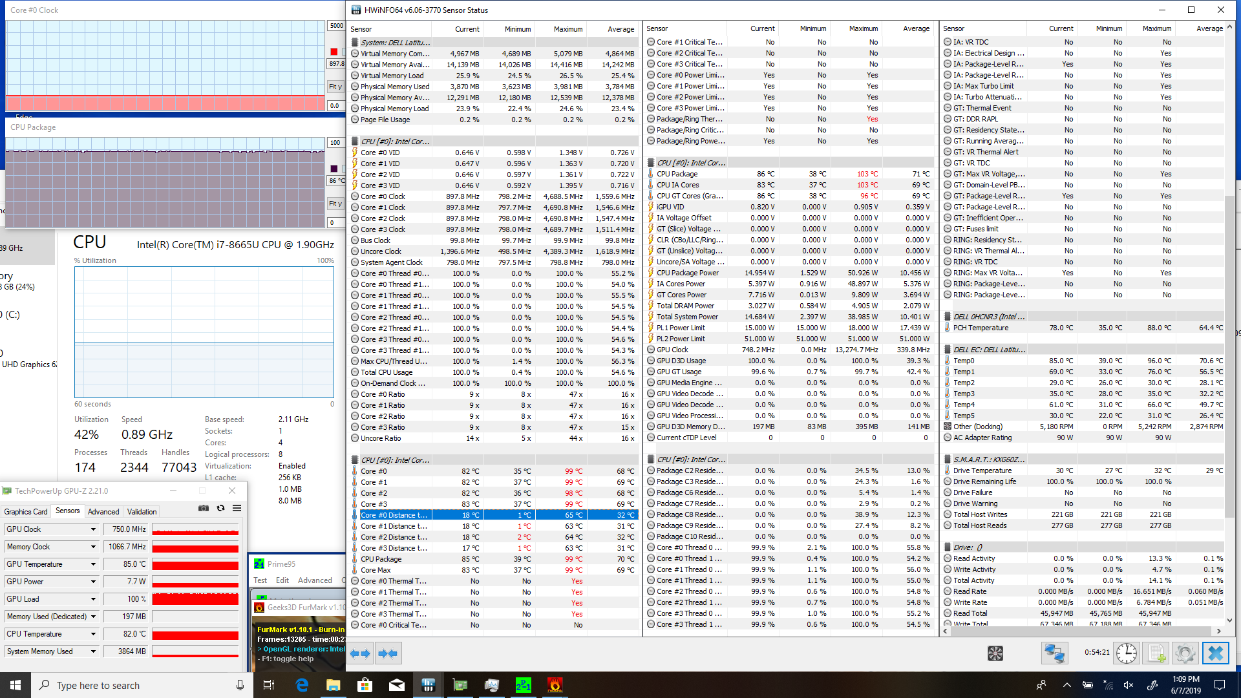Open Prime95 Advanced menu
The height and width of the screenshot is (698, 1241).
point(315,580)
